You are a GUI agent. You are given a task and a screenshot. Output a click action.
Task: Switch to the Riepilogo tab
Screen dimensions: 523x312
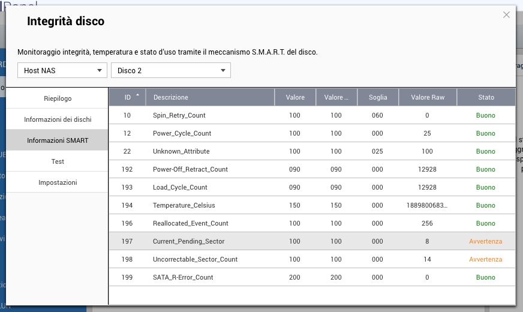(x=58, y=98)
